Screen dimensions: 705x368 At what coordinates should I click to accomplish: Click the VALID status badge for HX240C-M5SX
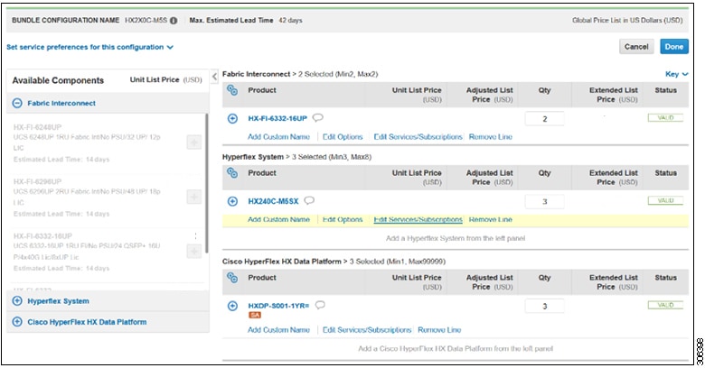pyautogui.click(x=665, y=200)
